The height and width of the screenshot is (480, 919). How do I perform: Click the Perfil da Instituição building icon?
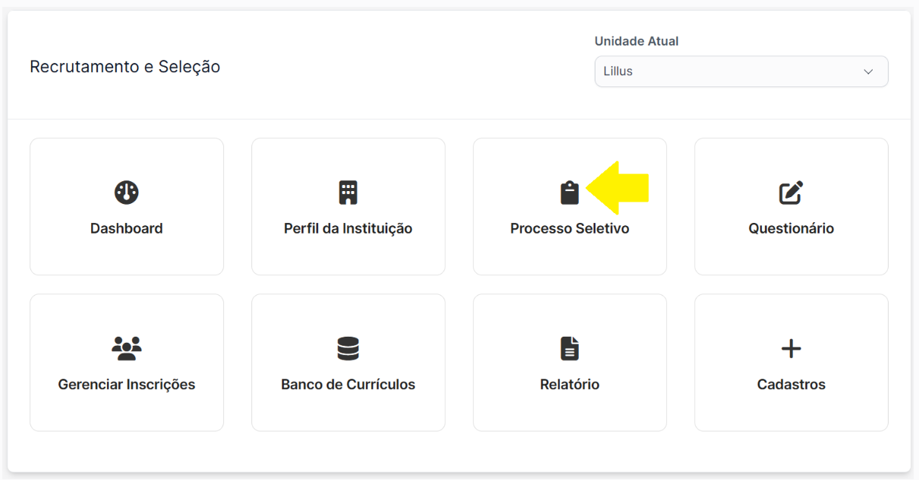348,193
